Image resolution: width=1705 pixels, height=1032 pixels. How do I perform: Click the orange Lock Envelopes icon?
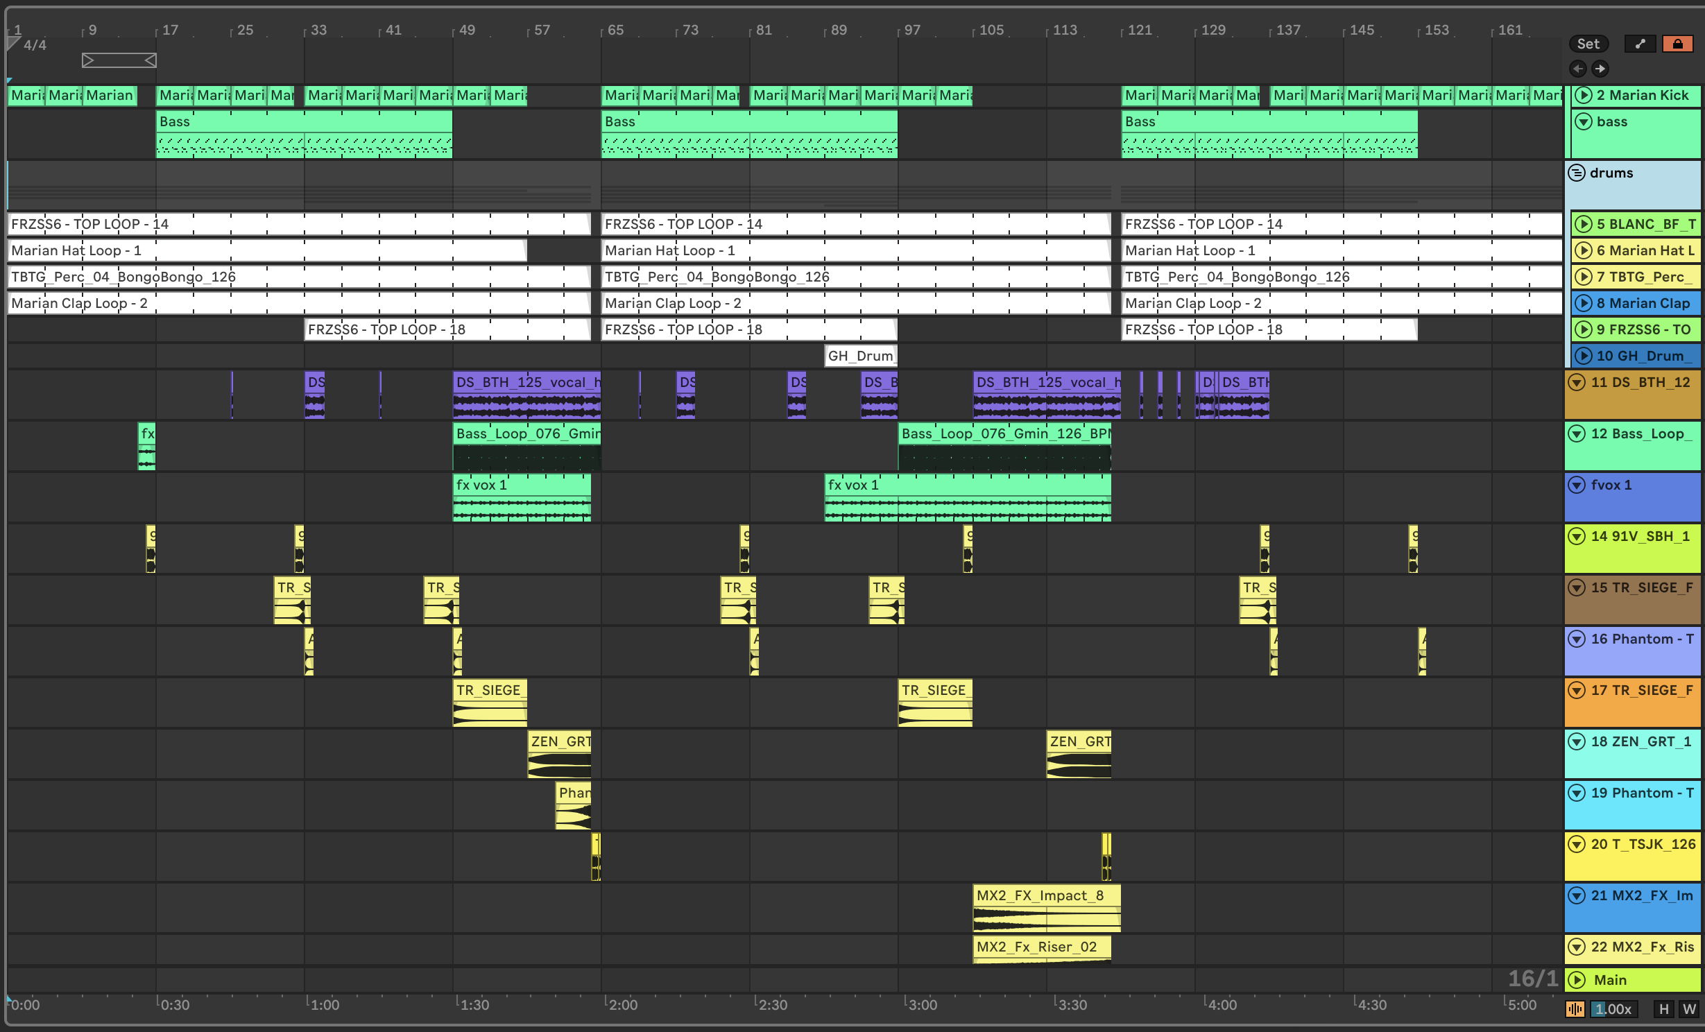point(1677,44)
